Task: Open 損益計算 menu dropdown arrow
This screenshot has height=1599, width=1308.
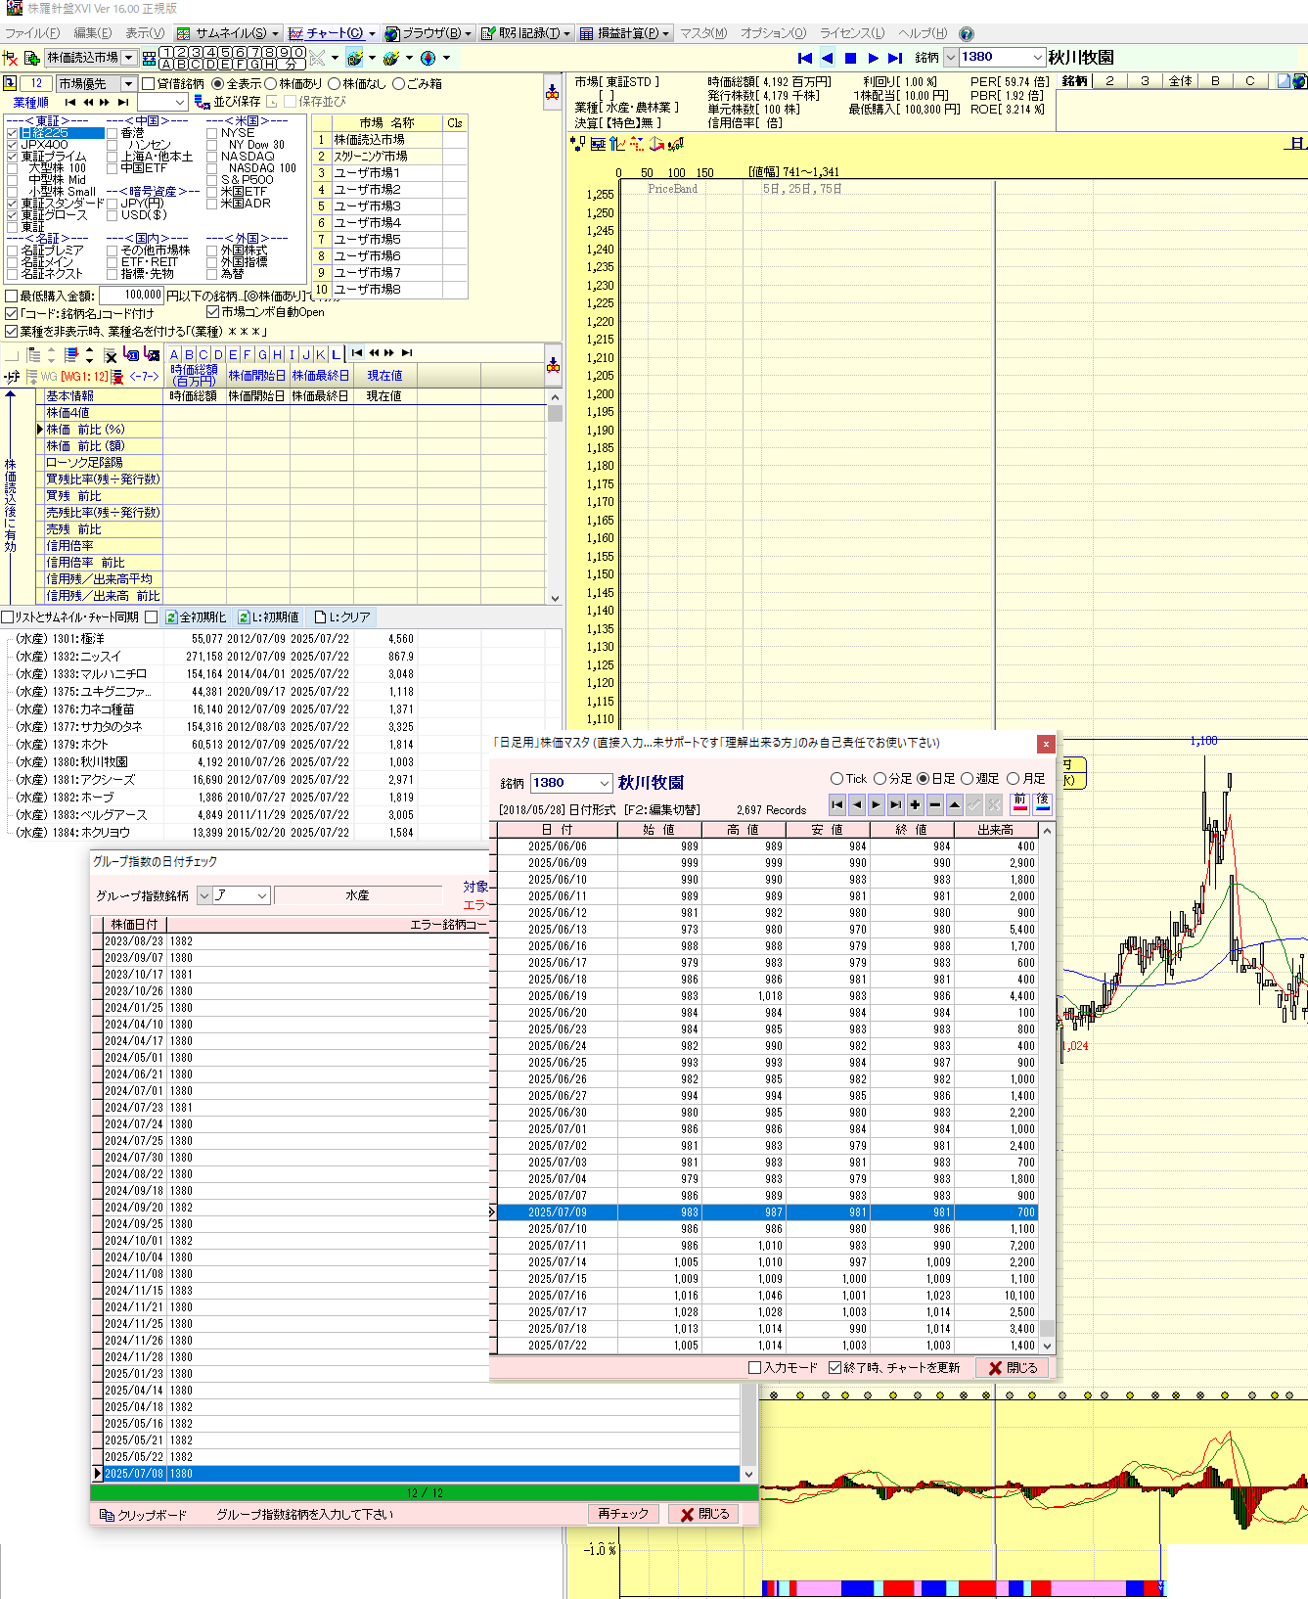Action: coord(666,33)
